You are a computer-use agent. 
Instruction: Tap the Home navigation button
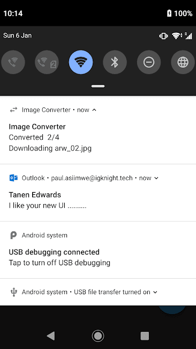click(98, 336)
